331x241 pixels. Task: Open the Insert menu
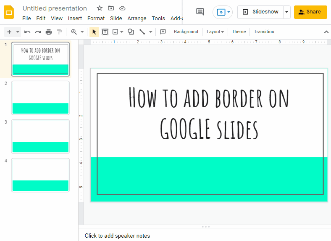[x=75, y=19]
